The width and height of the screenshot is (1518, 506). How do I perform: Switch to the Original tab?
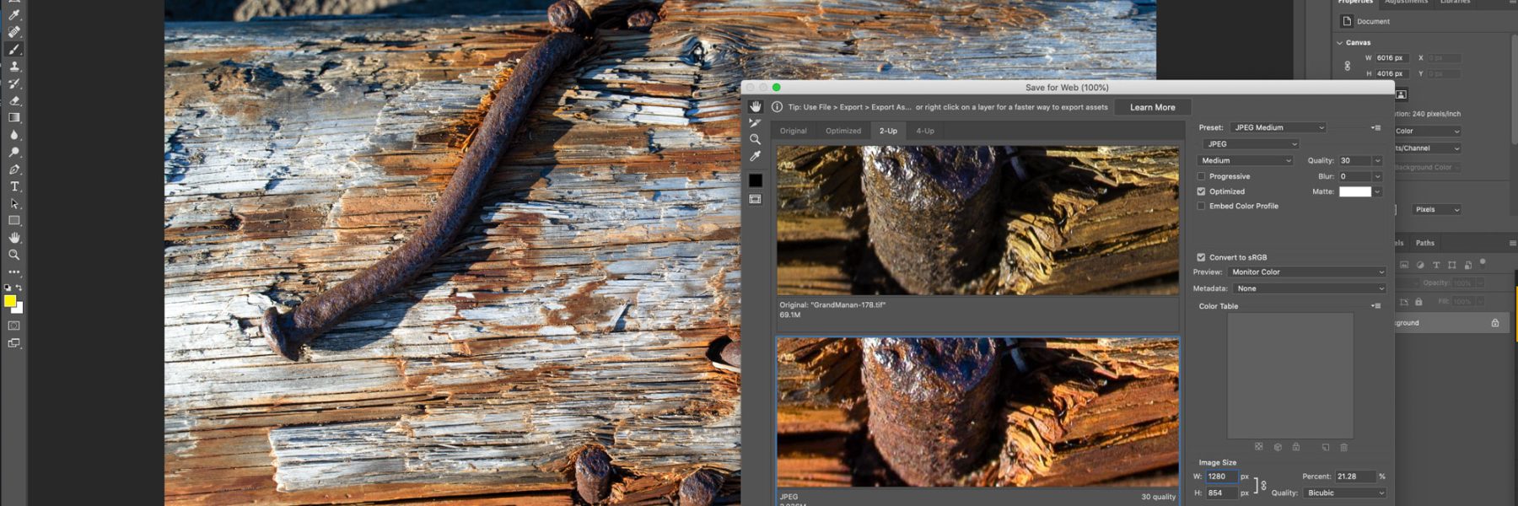pyautogui.click(x=793, y=131)
